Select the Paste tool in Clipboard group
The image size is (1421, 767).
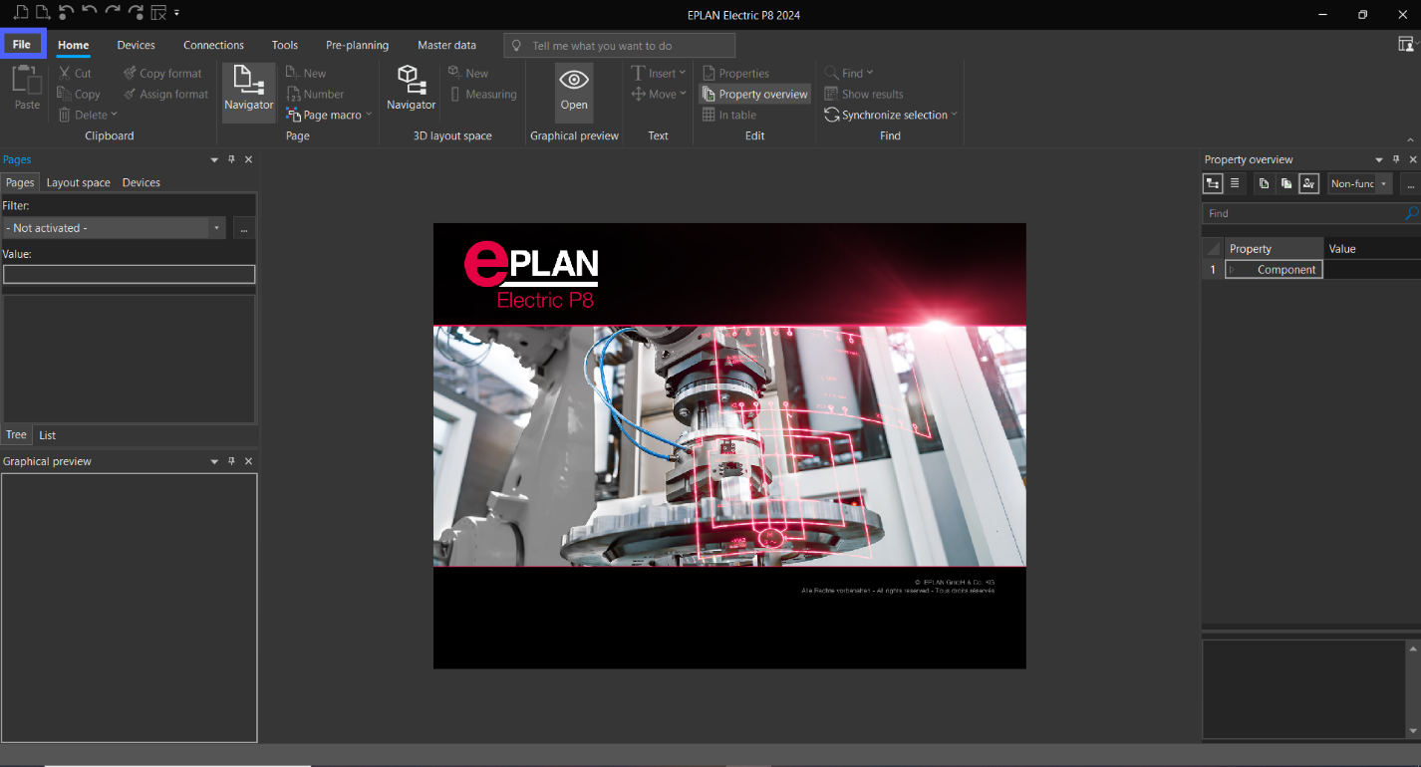tap(26, 91)
